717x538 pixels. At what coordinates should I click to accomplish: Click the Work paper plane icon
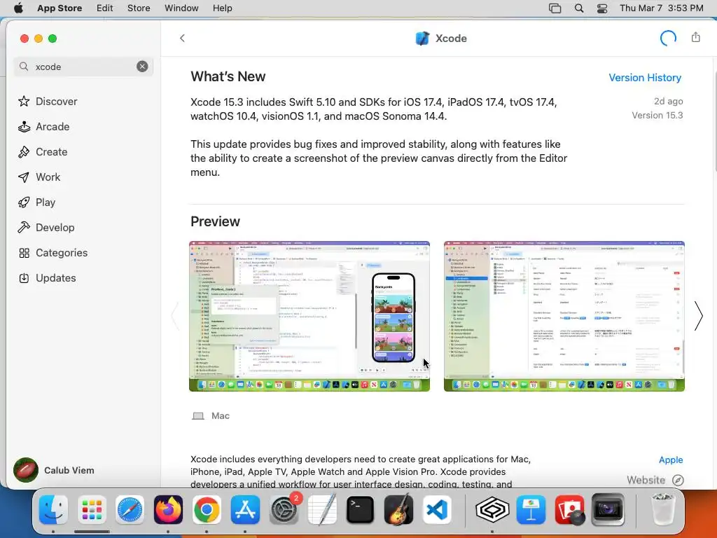click(x=24, y=177)
